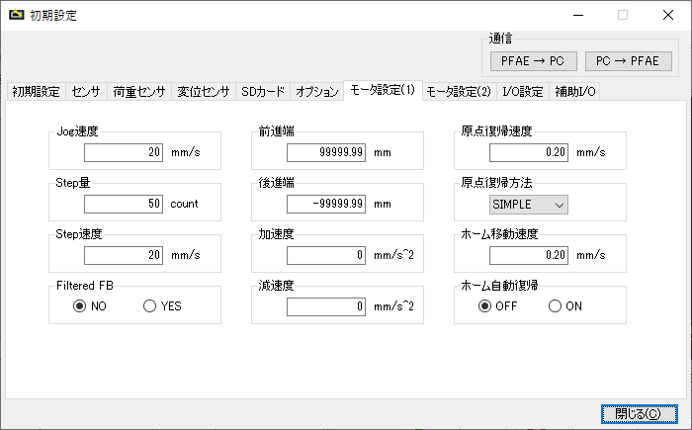692x430 pixels.
Task: Click the ホーム移動速度 input field
Action: pos(529,255)
